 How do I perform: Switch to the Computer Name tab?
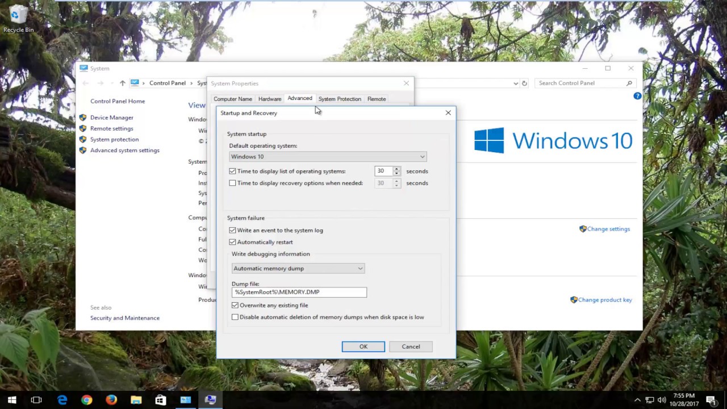pos(233,99)
